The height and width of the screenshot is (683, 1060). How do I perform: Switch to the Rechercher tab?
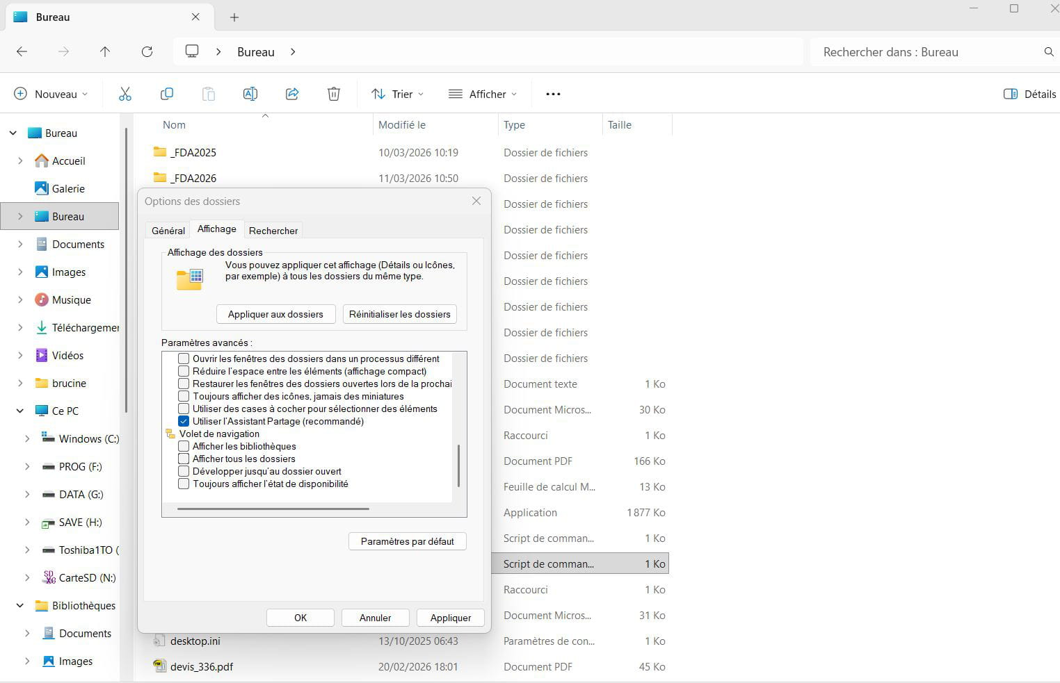pyautogui.click(x=273, y=231)
